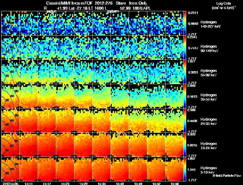This screenshot has height=185, width=243.
Task: Click the 15:11 time label
Action: pos(29,183)
